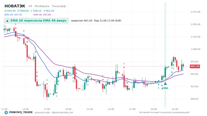Image resolution: width=207 pixels, height=116 pixels.
Task: Select the EMA 40 937.09 legend label
Action: [42, 15]
